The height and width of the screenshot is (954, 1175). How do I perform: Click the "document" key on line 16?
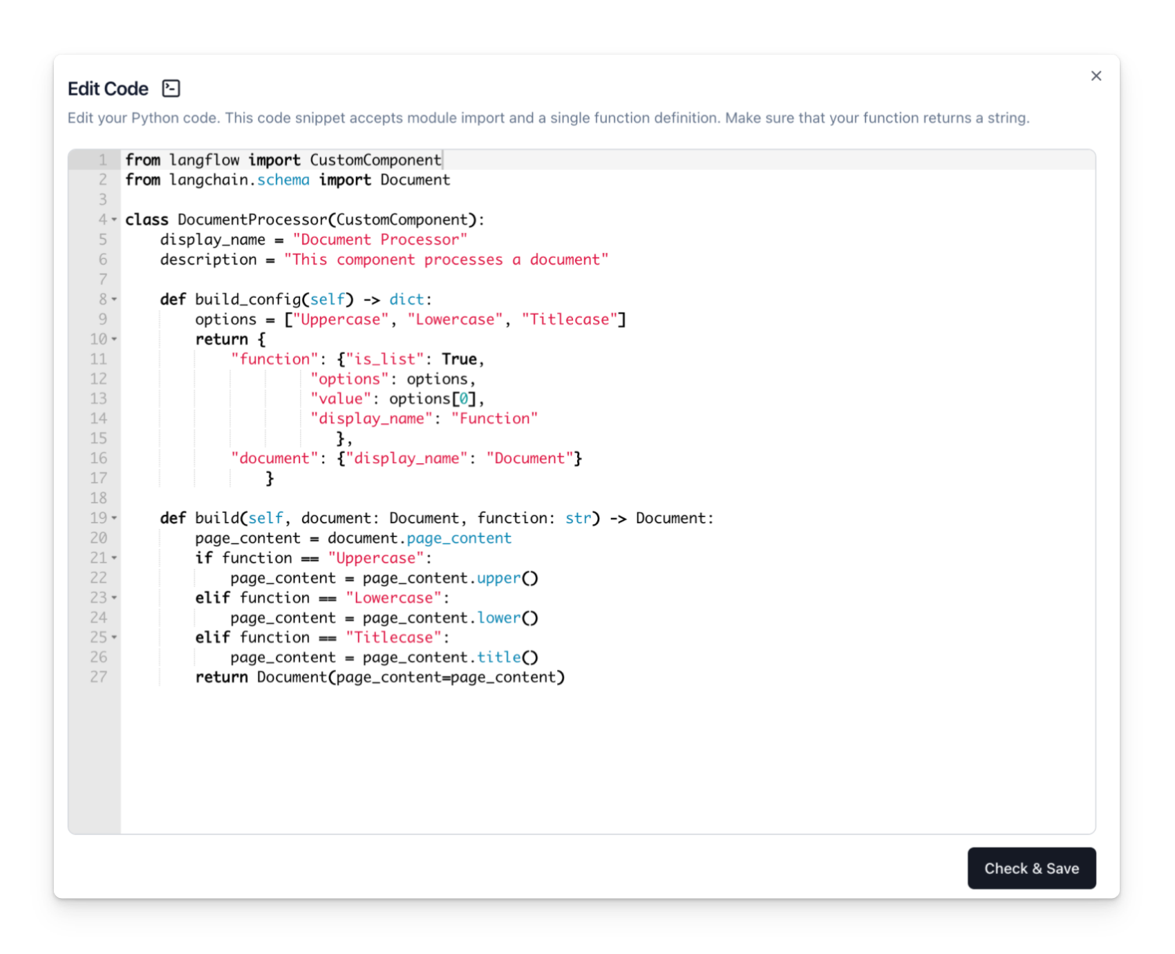(275, 458)
